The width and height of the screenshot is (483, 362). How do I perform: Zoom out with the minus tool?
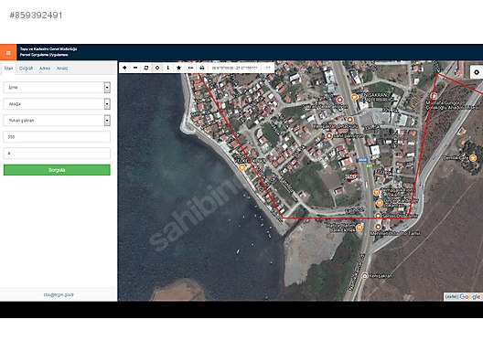[x=135, y=68]
